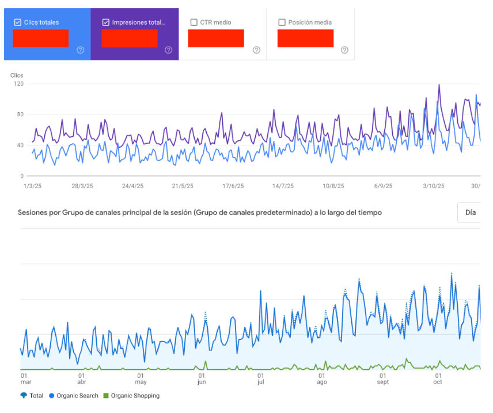The height and width of the screenshot is (413, 493).
Task: Select the Impresiones total... card label
Action: pyautogui.click(x=139, y=22)
